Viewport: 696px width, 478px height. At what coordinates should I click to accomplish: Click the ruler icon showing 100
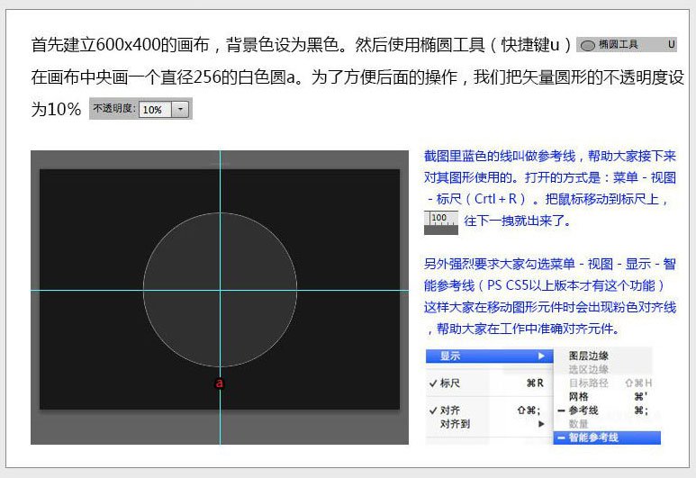441,222
